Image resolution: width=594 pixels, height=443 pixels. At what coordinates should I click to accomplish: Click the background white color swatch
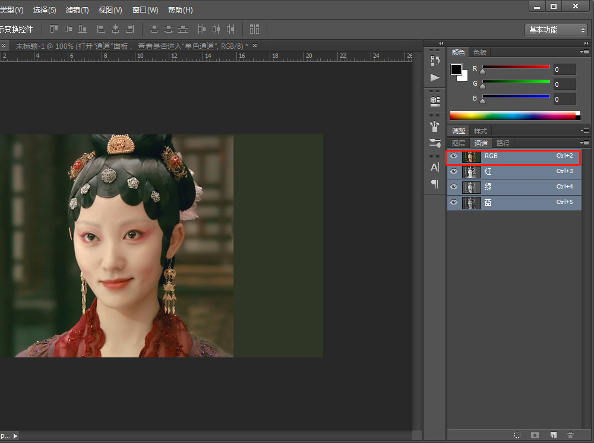pyautogui.click(x=464, y=77)
